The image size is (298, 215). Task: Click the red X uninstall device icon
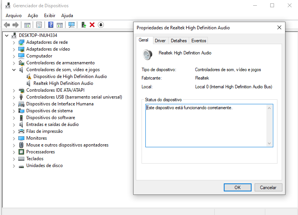pyautogui.click(x=92, y=25)
